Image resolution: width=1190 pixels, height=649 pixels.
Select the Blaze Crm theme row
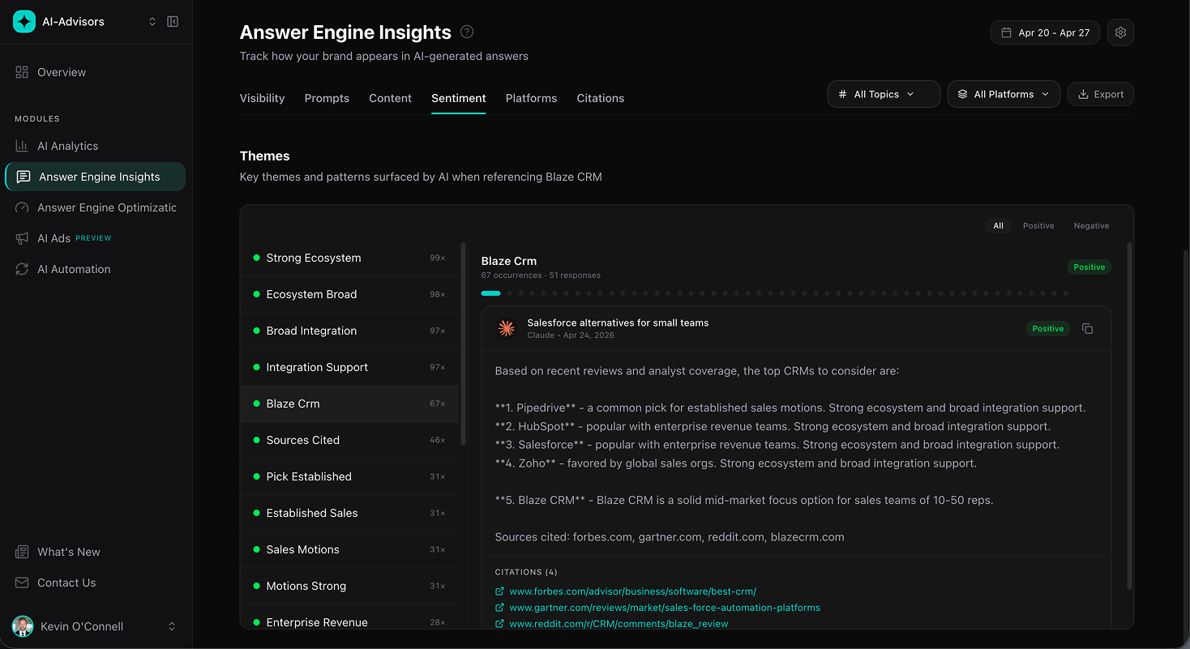(x=349, y=403)
